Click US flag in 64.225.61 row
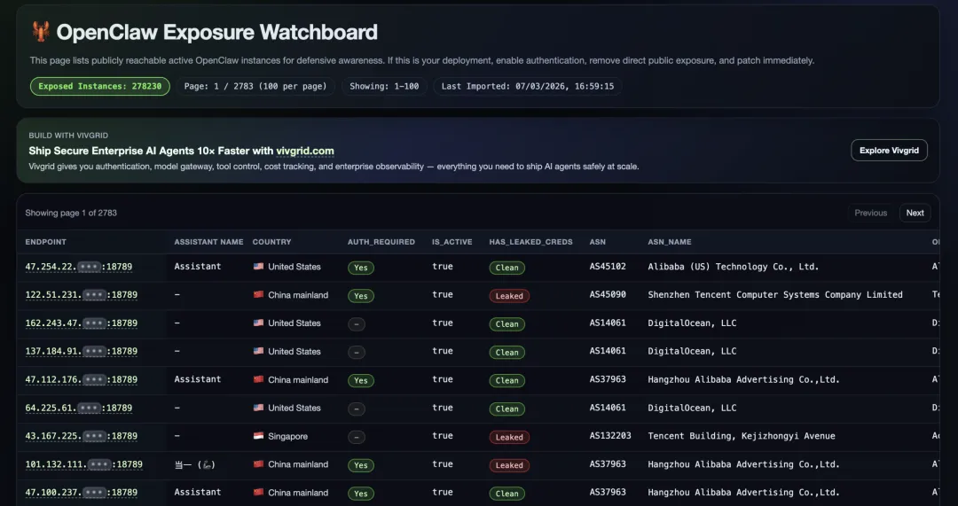Screen dimensions: 958x506 [258, 408]
